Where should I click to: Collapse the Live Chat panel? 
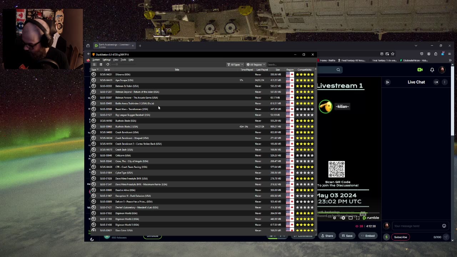click(387, 82)
